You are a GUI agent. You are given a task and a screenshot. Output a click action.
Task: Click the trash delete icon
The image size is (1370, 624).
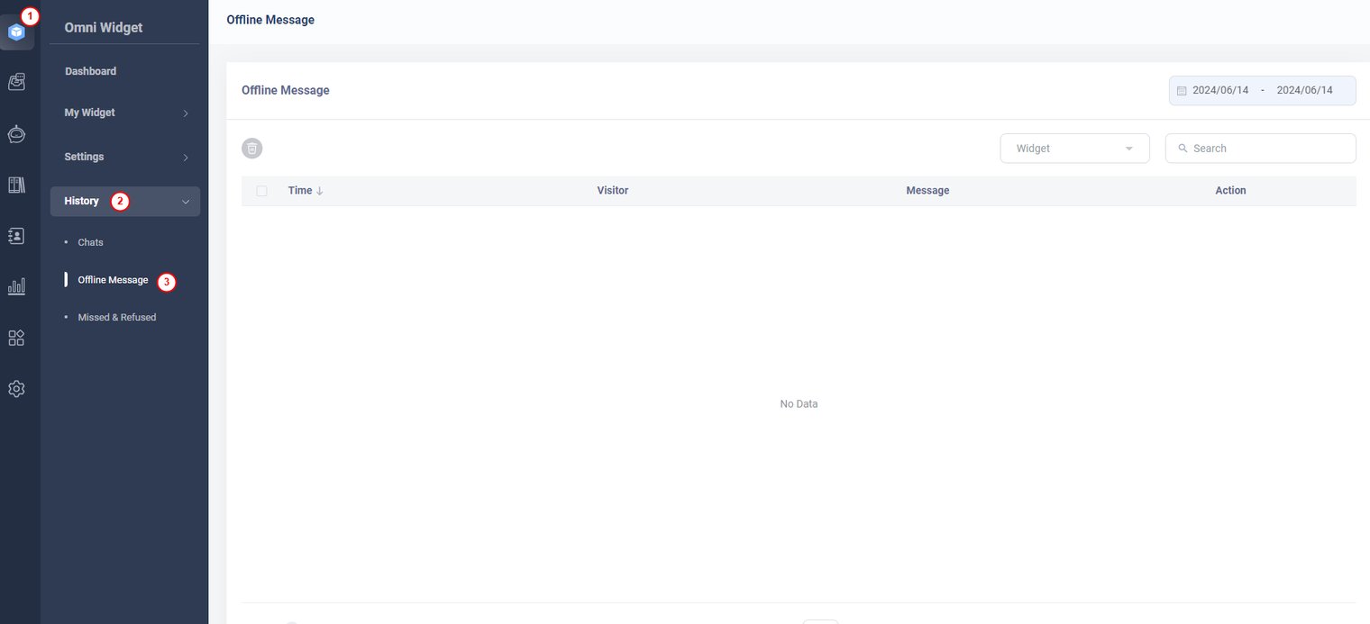[252, 149]
